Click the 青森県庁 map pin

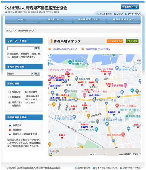point(66,91)
